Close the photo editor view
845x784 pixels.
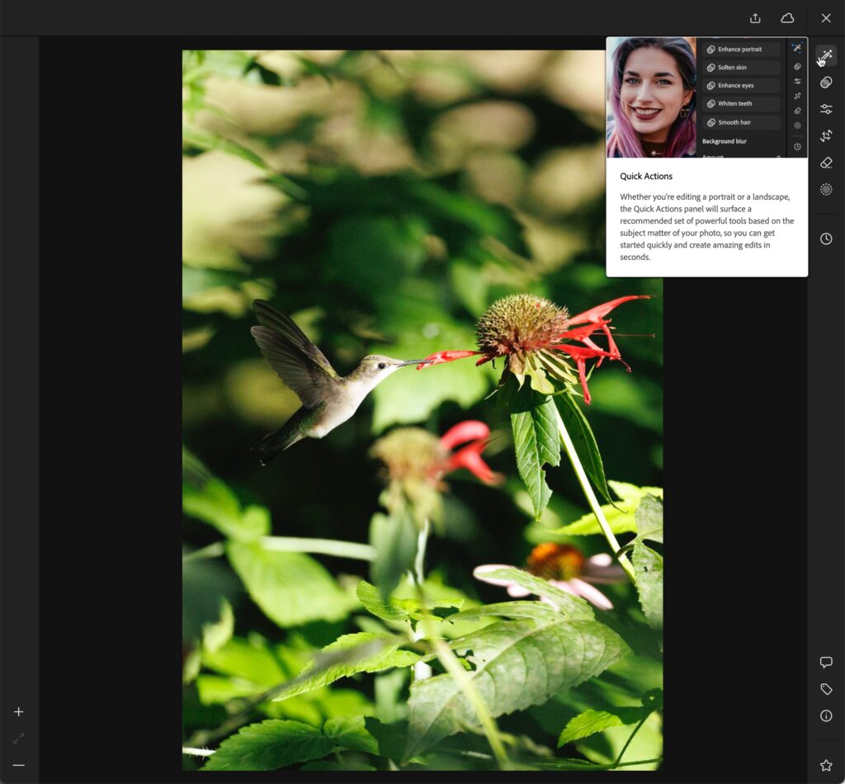826,18
